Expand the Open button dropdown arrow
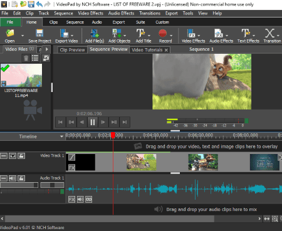Image resolution: width=282 pixels, height=231 pixels. point(23,36)
